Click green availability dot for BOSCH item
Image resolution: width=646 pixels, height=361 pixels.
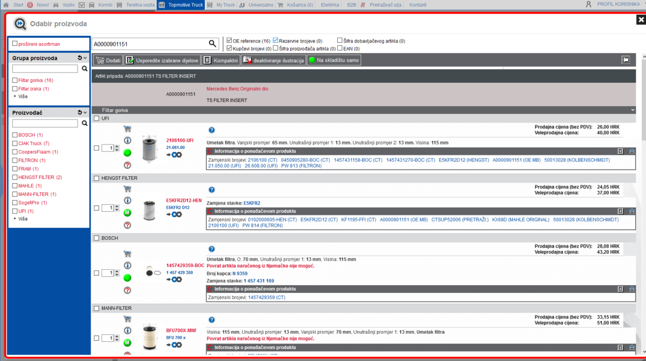127,278
